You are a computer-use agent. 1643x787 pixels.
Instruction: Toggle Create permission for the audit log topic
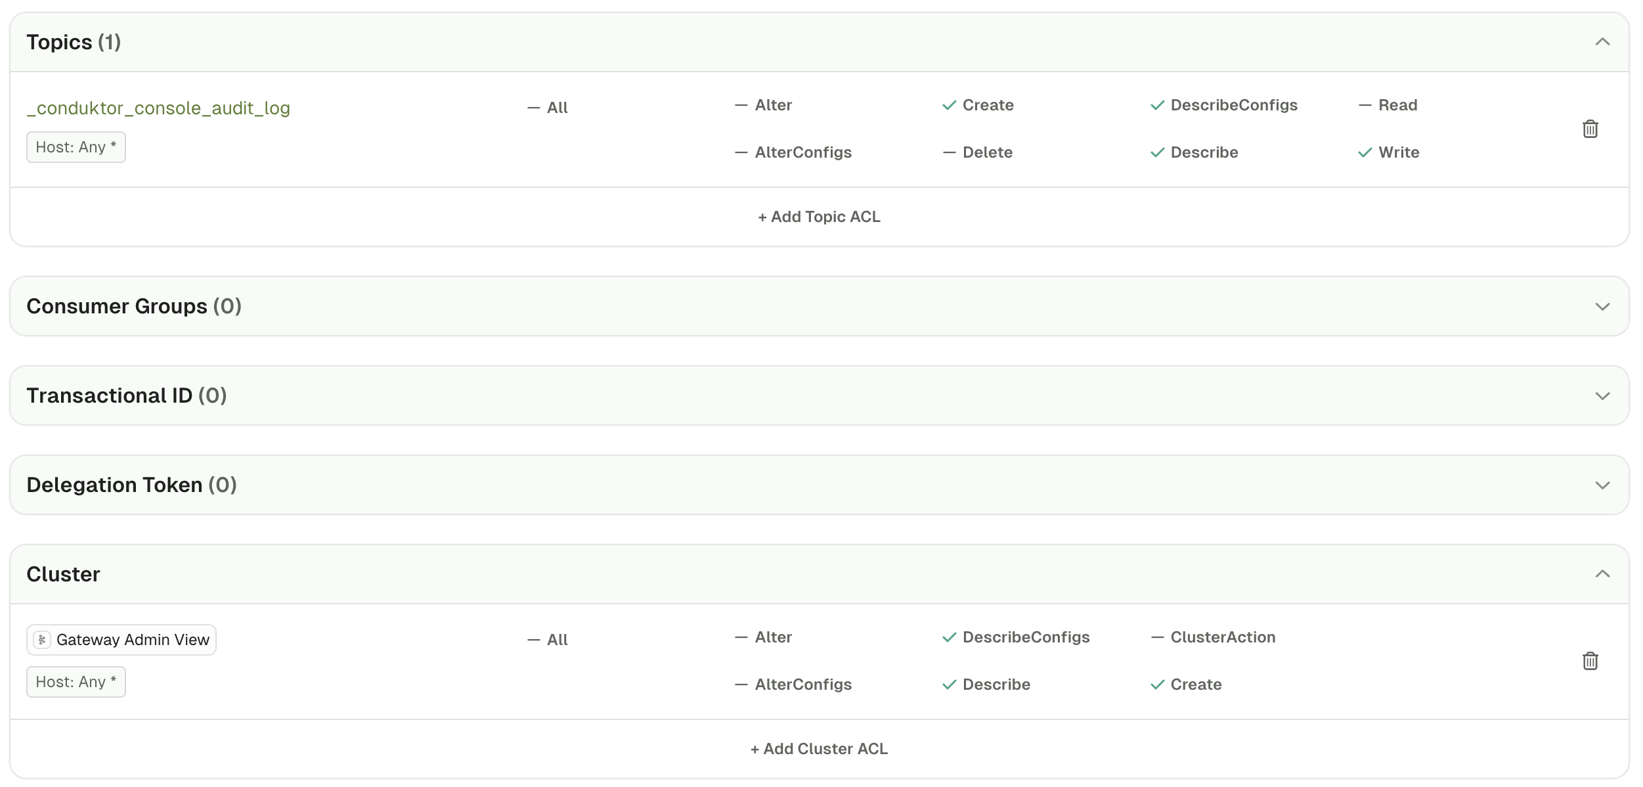[x=978, y=105]
